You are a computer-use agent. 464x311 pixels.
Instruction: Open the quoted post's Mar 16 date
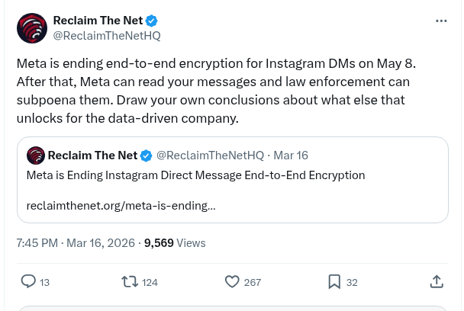point(291,155)
